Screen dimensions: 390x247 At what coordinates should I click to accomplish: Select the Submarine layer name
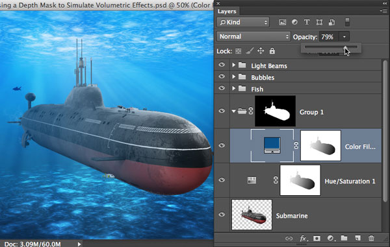[x=292, y=216]
